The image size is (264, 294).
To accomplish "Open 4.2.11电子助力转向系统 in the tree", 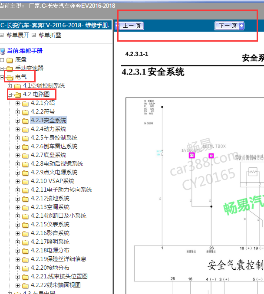I will 61,190.
